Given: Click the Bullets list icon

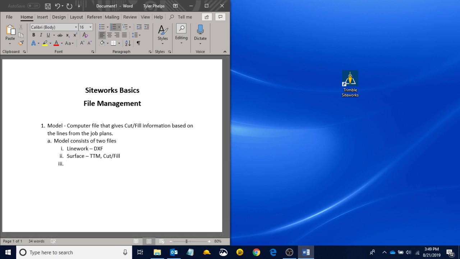Looking at the screenshot, I should (x=102, y=27).
